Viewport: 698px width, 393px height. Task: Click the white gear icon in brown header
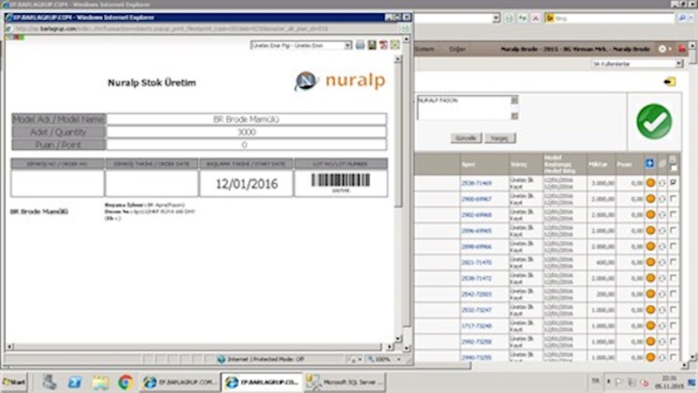662,49
